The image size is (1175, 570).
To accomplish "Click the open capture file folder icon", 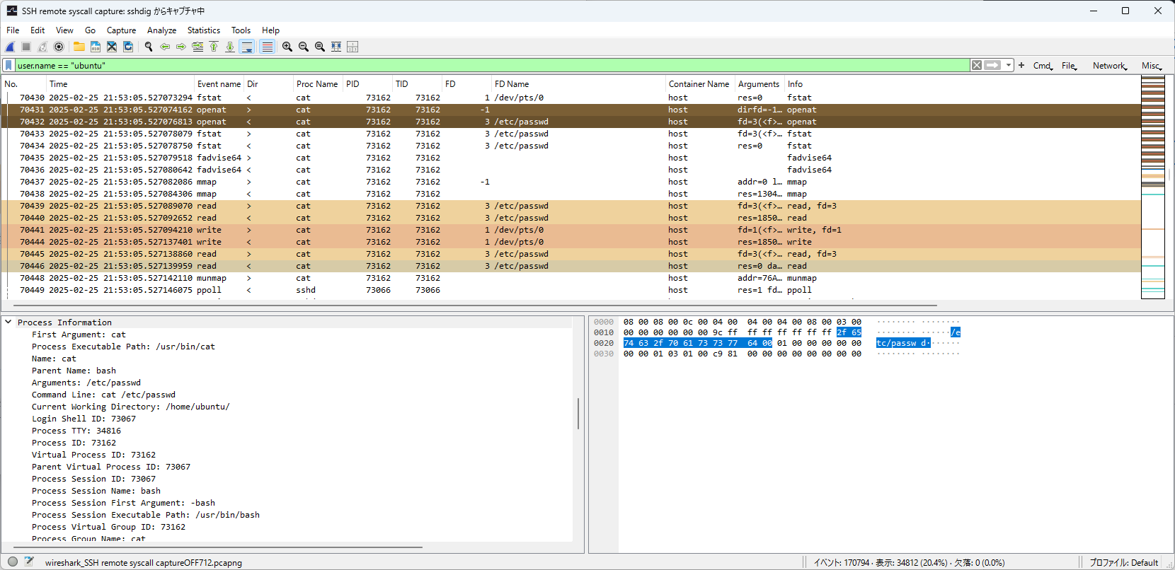I will [x=79, y=47].
